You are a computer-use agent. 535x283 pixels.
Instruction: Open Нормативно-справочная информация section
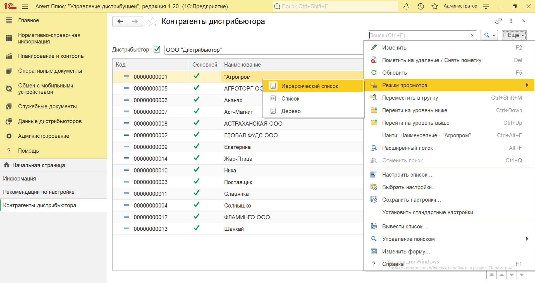click(x=53, y=38)
